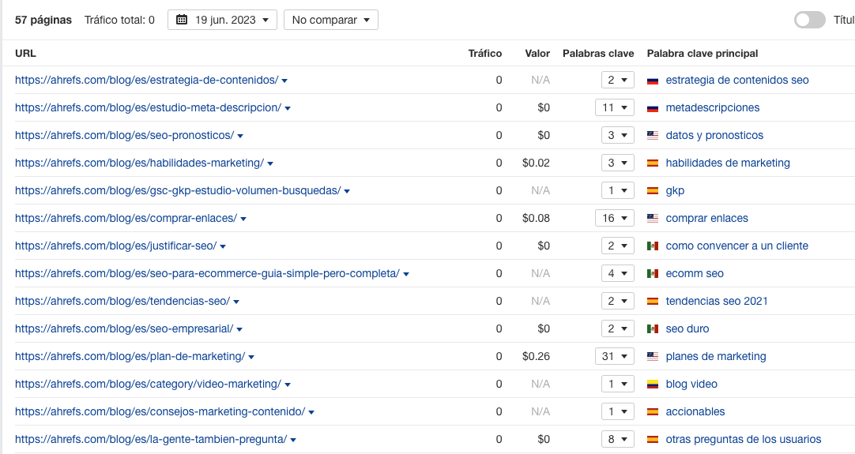Open category/video-marketing URL link
This screenshot has height=454, width=855.
(x=149, y=385)
